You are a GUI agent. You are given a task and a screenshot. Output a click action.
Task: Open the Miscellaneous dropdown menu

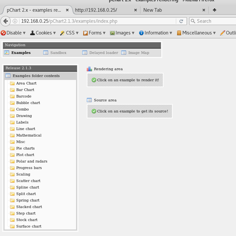[196, 33]
